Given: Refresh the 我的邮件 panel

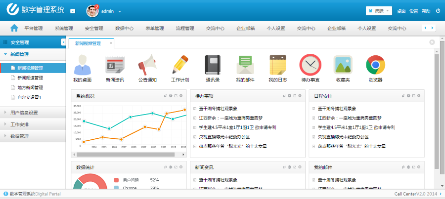Looking at the screenshot, I should [403, 167].
